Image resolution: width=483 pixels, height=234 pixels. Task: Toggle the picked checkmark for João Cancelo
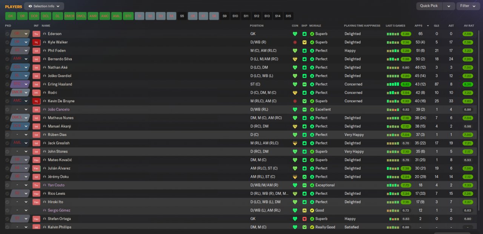(7, 109)
